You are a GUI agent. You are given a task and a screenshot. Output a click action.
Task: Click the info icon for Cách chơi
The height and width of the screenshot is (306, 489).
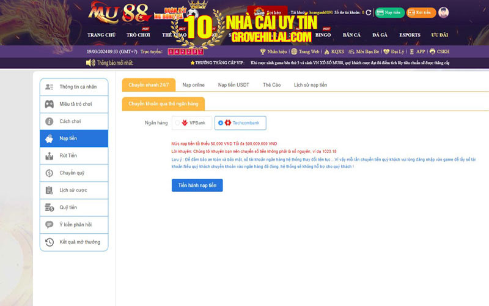[50, 121]
